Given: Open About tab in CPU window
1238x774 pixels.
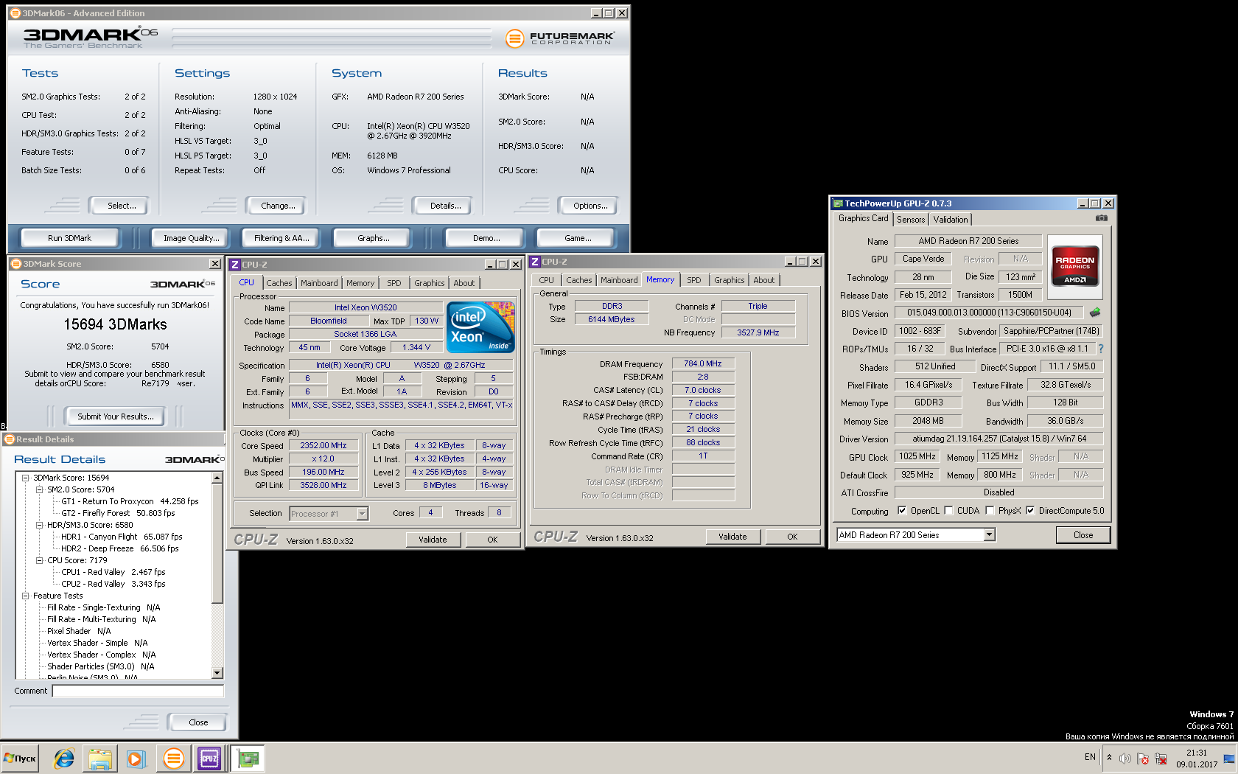Looking at the screenshot, I should coord(464,283).
